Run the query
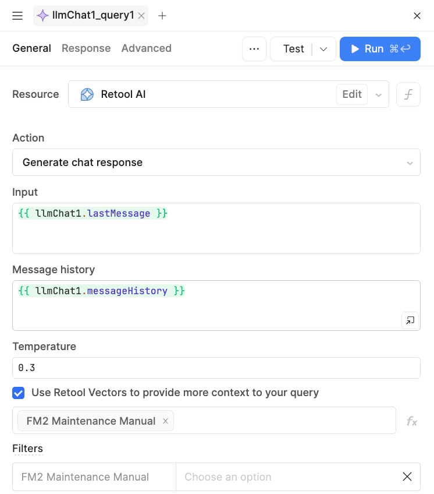The height and width of the screenshot is (494, 434). 380,49
